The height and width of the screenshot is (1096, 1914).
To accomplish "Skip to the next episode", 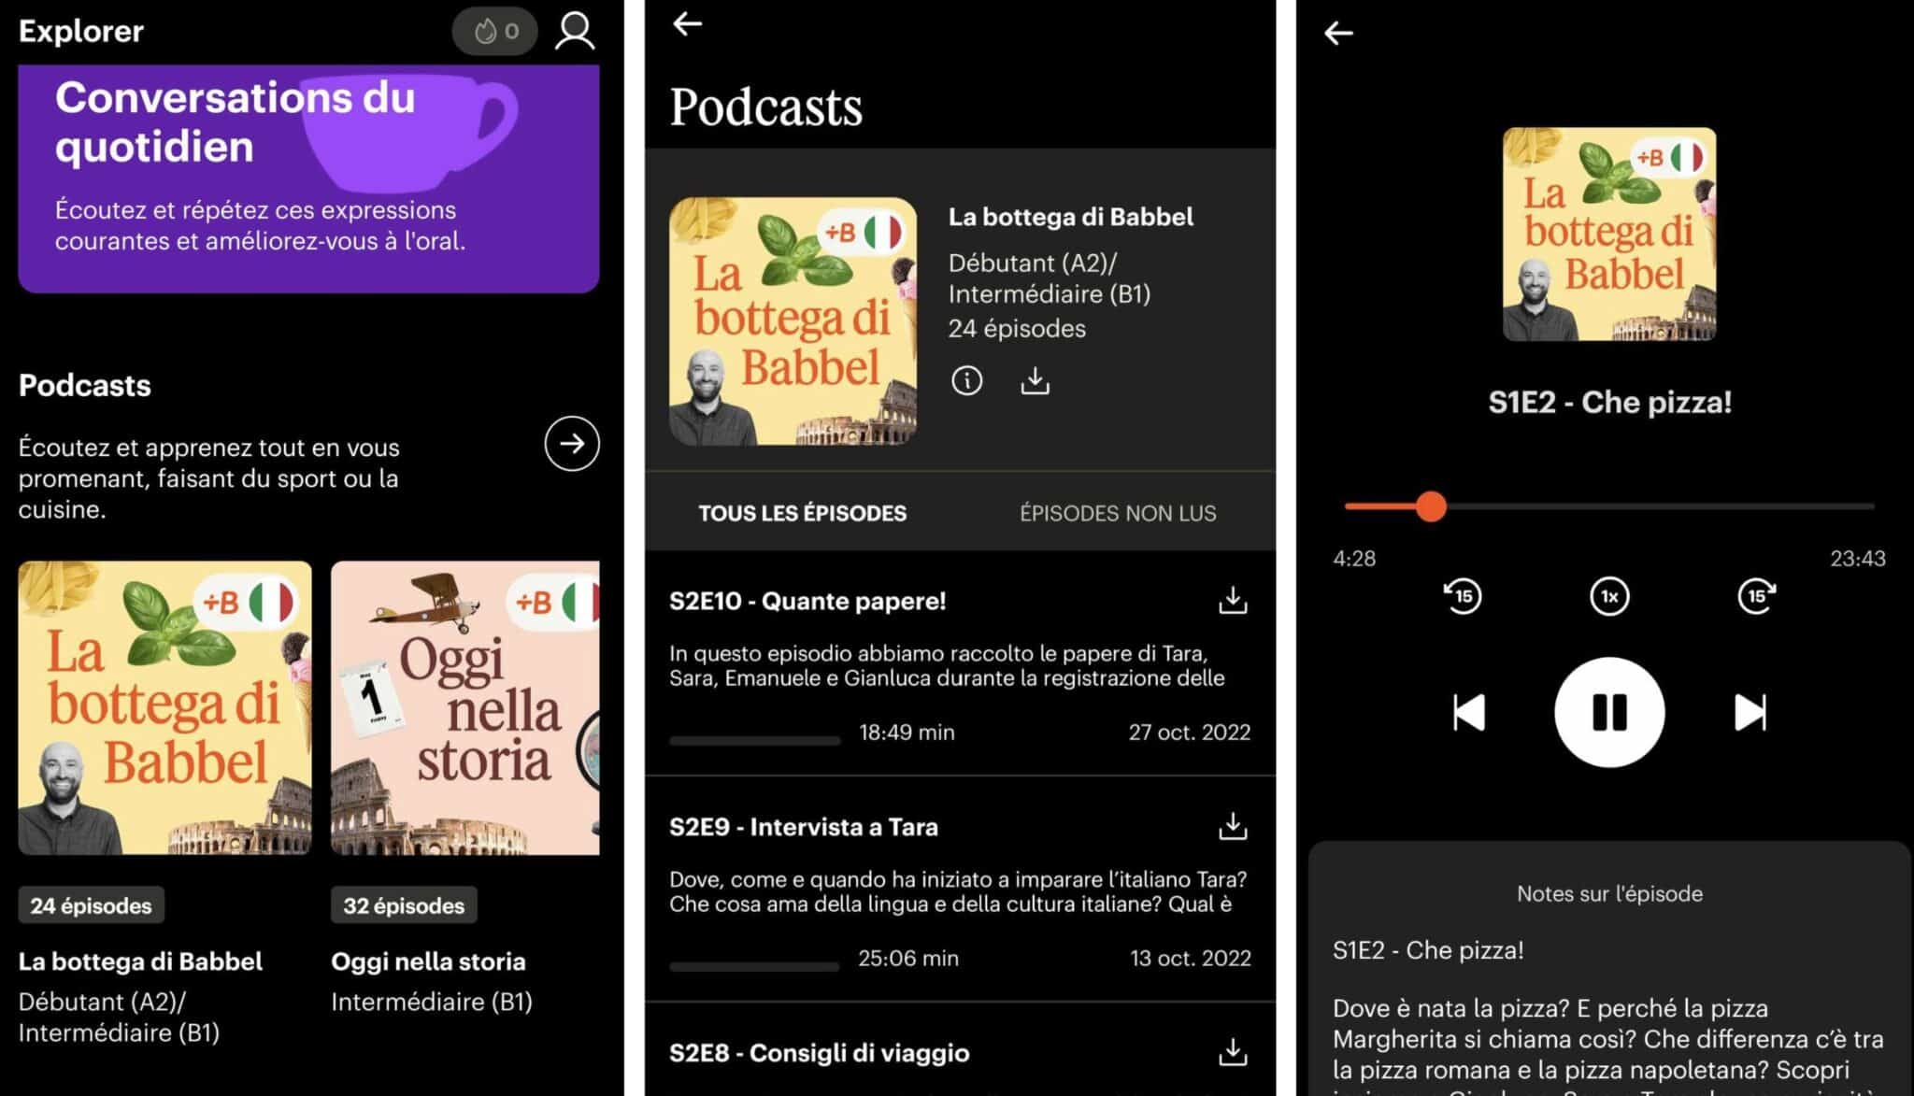I will point(1750,712).
